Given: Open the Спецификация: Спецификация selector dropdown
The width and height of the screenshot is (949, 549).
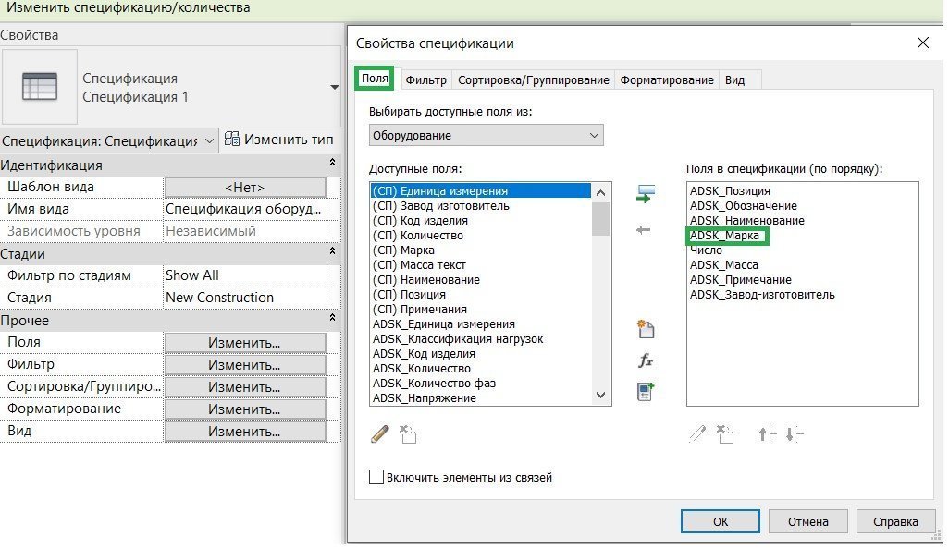Looking at the screenshot, I should (209, 140).
